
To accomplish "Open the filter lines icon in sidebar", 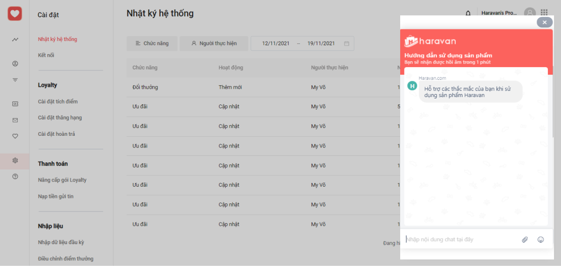I will pyautogui.click(x=15, y=80).
